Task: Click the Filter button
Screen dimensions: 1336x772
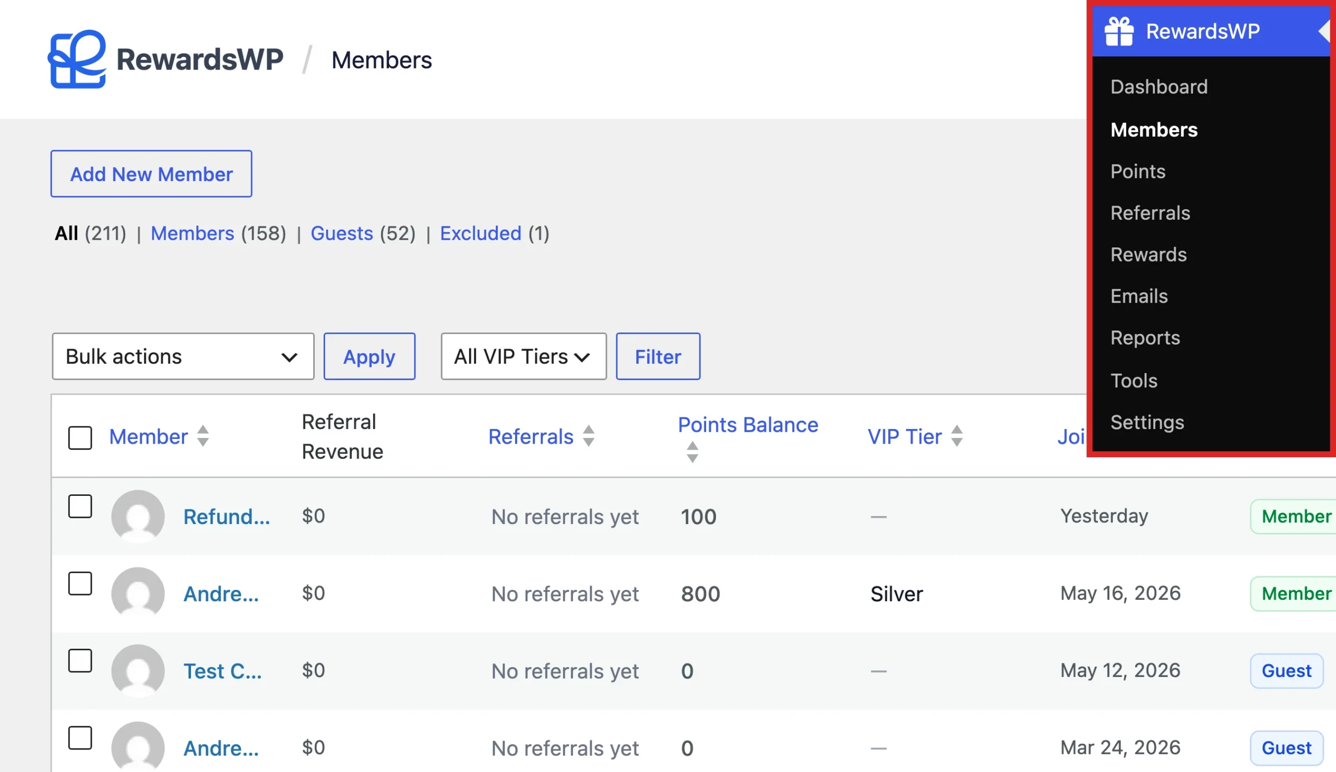Action: click(x=658, y=357)
